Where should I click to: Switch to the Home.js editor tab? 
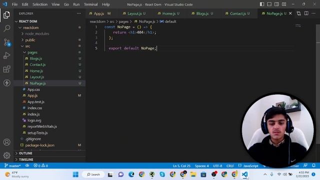pyautogui.click(x=168, y=13)
